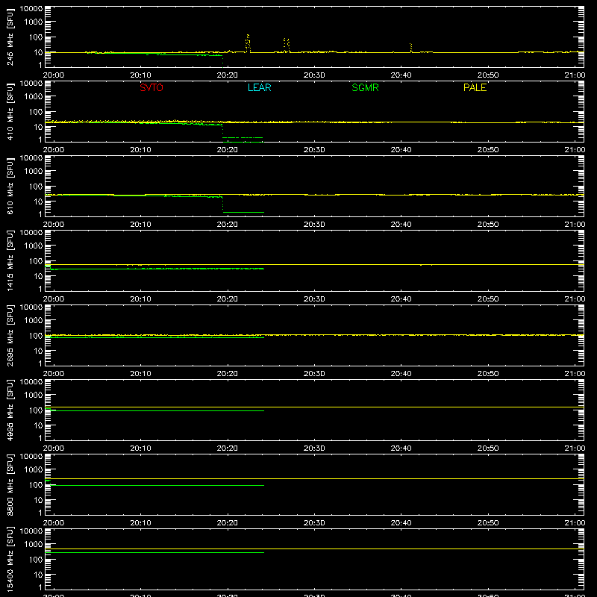597x597 pixels.
Task: Click the 20:10 tick label under 410 MHz plot
Action: 140,150
